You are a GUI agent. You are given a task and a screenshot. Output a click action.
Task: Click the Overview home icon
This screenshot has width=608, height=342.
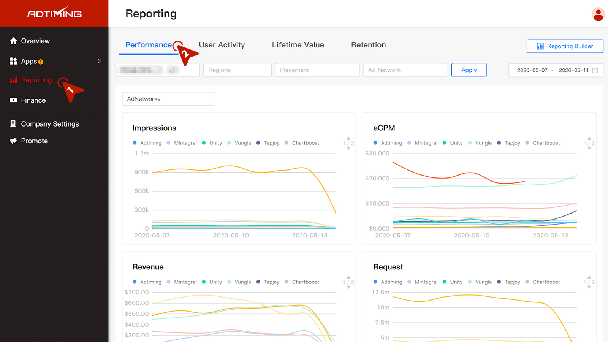point(14,41)
